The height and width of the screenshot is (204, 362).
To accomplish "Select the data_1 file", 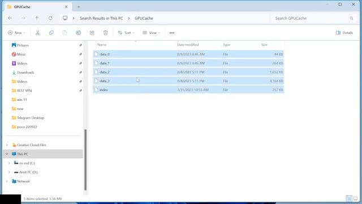I will coord(188,63).
